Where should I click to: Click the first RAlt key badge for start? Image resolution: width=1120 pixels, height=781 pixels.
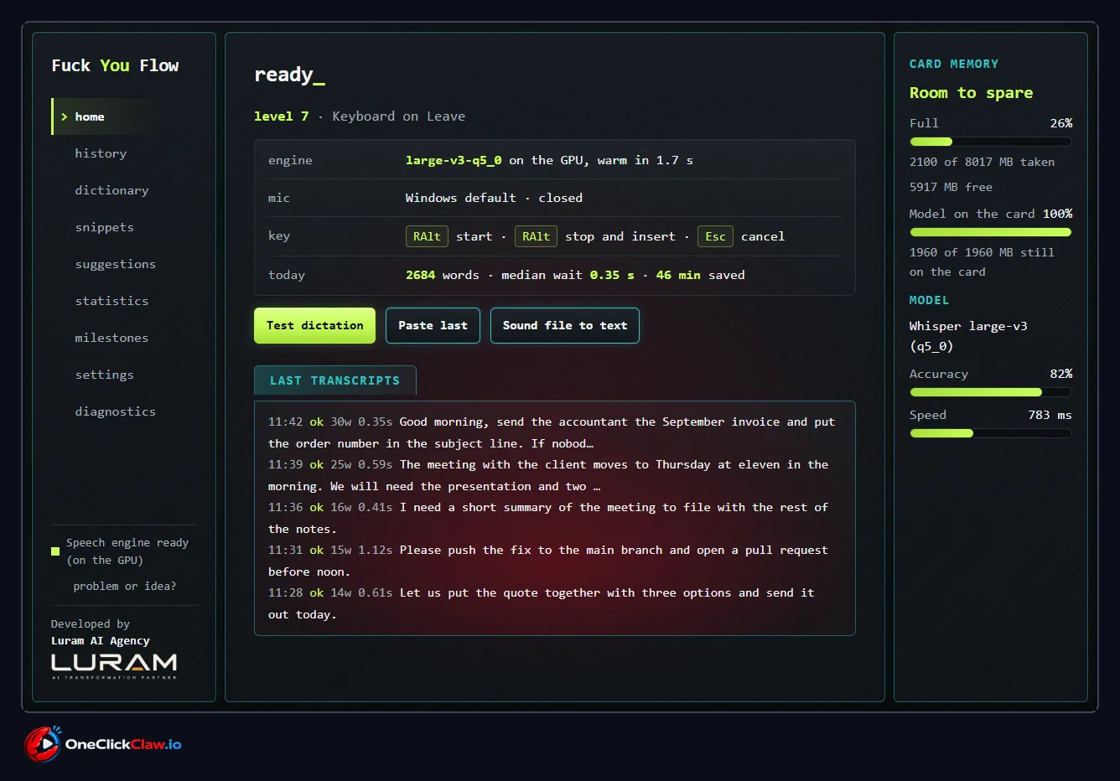coord(427,236)
